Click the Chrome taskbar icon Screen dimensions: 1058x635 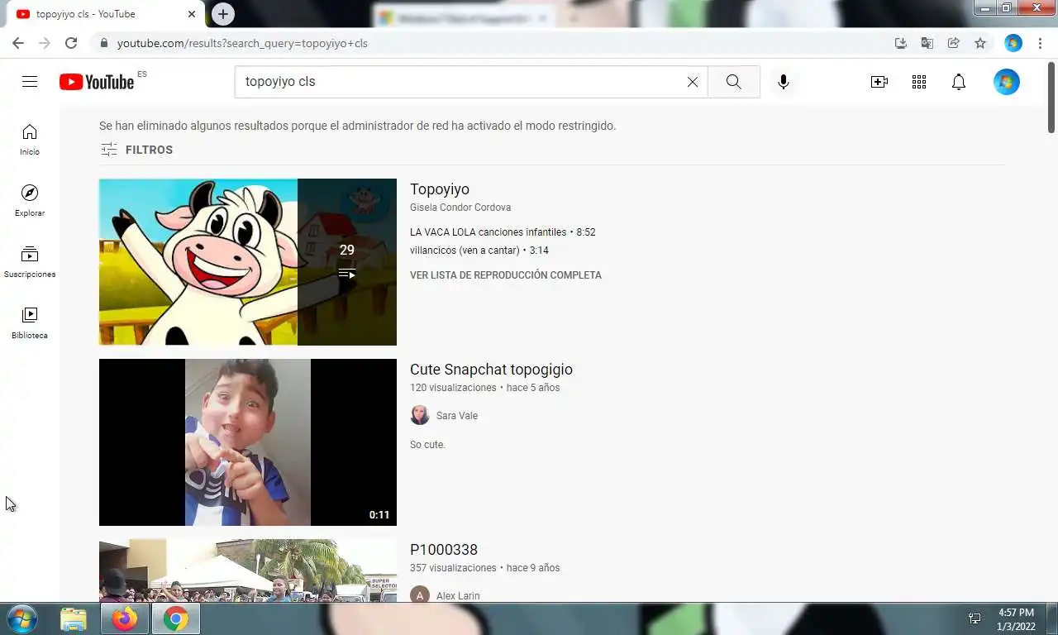point(175,618)
